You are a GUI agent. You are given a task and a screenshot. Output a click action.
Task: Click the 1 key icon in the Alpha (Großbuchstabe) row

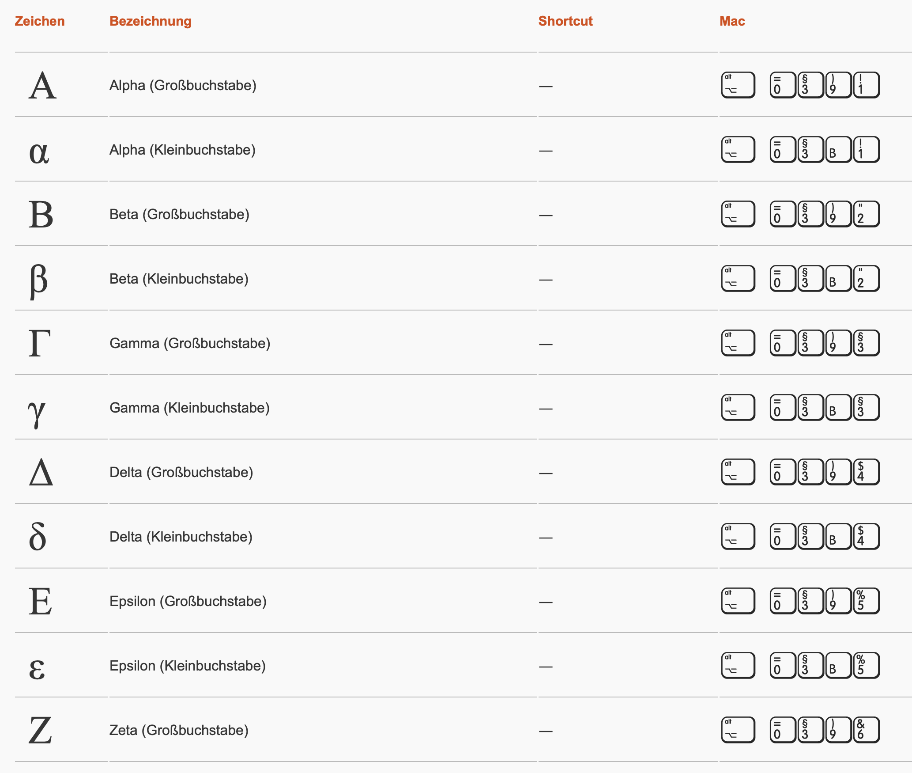click(866, 85)
